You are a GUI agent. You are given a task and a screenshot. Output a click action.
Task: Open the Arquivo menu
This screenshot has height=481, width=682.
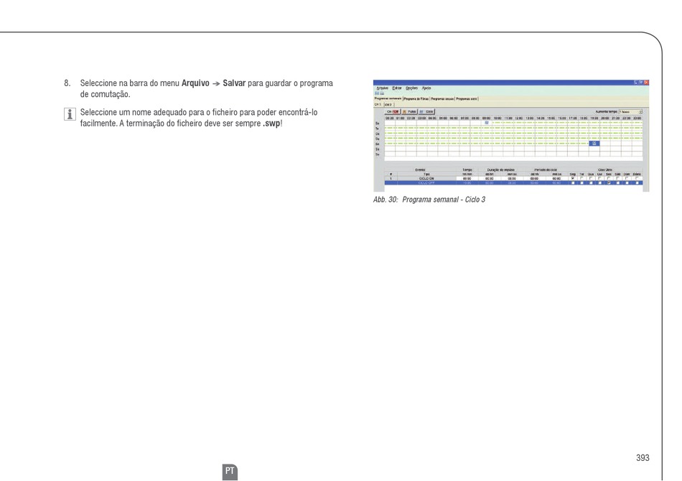coord(383,88)
